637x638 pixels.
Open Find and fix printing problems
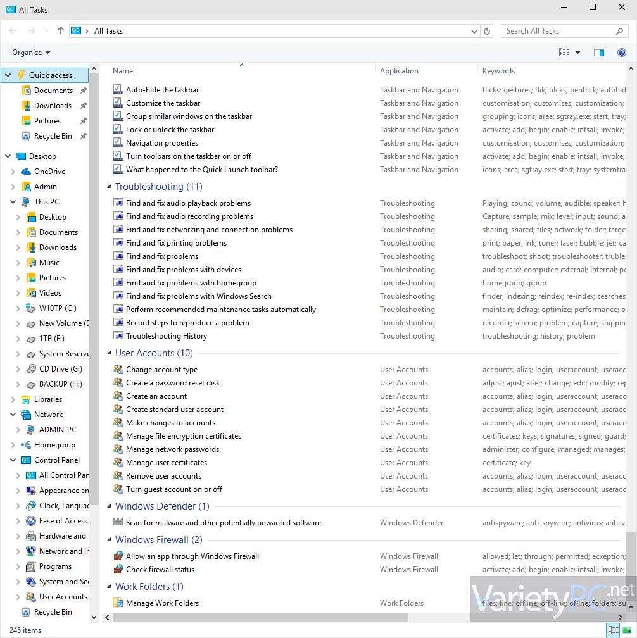176,243
